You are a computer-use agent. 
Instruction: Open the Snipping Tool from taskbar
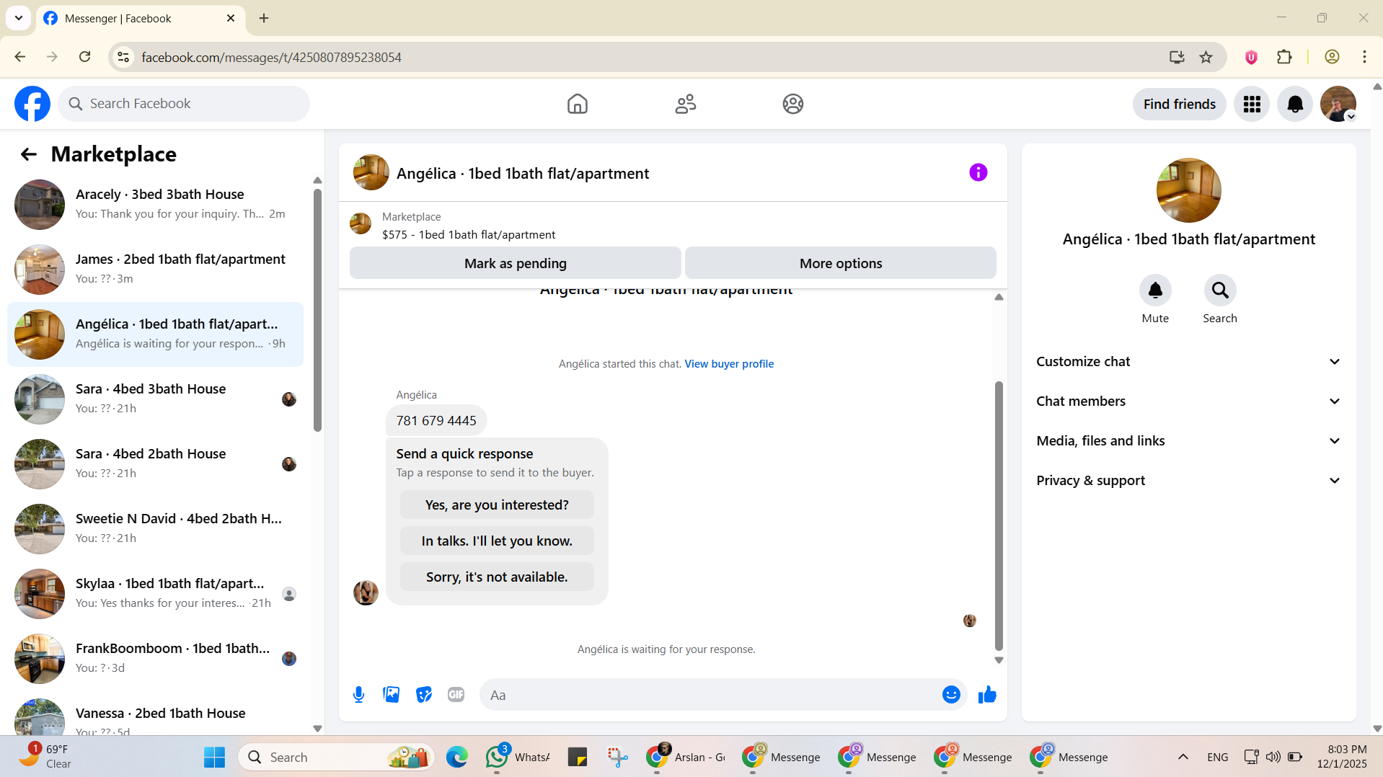pos(617,758)
